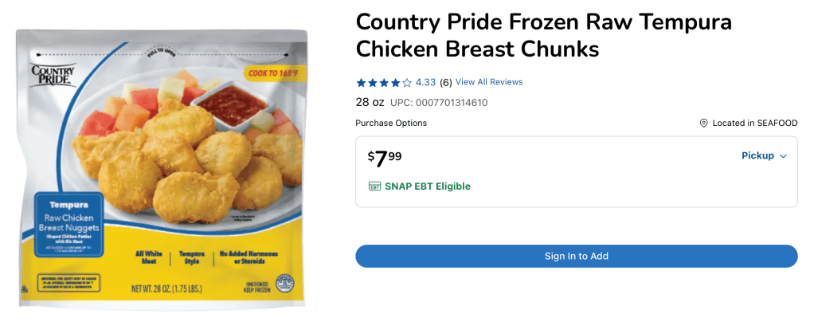Click the empty fifth rating star

pyautogui.click(x=407, y=82)
